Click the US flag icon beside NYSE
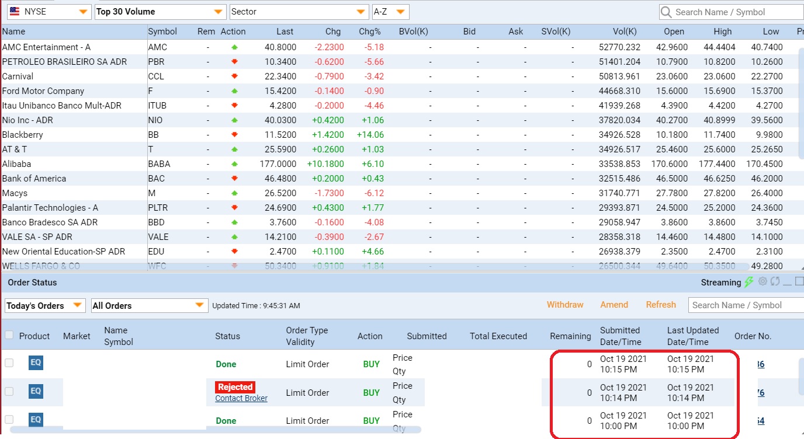This screenshot has width=804, height=439. click(14, 12)
